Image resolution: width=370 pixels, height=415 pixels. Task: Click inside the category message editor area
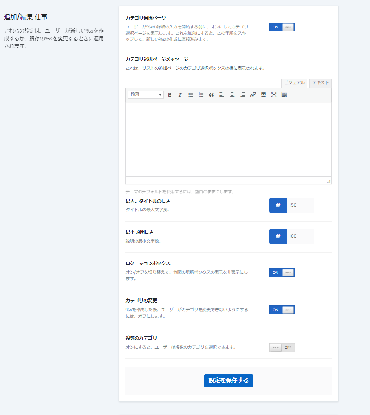pyautogui.click(x=228, y=139)
